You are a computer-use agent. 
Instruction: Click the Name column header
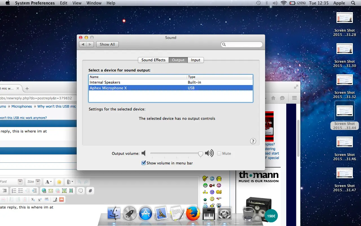138,77
